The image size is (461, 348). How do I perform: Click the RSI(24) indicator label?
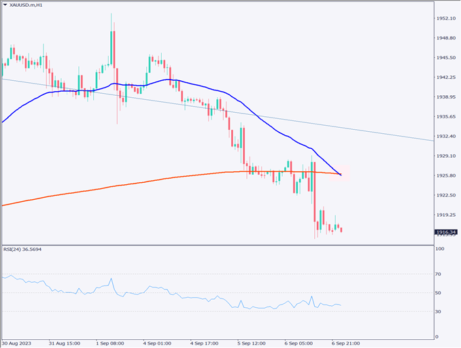tap(24, 249)
